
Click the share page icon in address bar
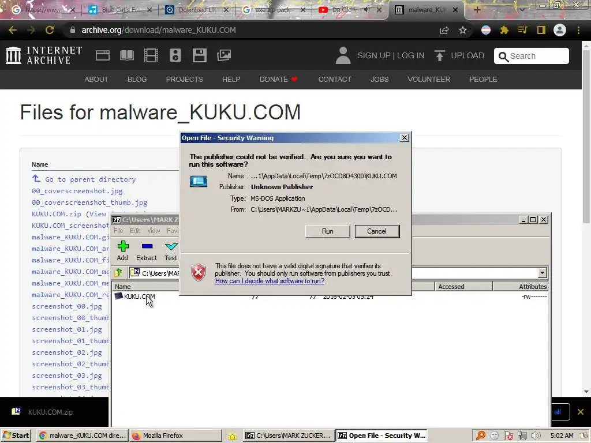[x=444, y=30]
